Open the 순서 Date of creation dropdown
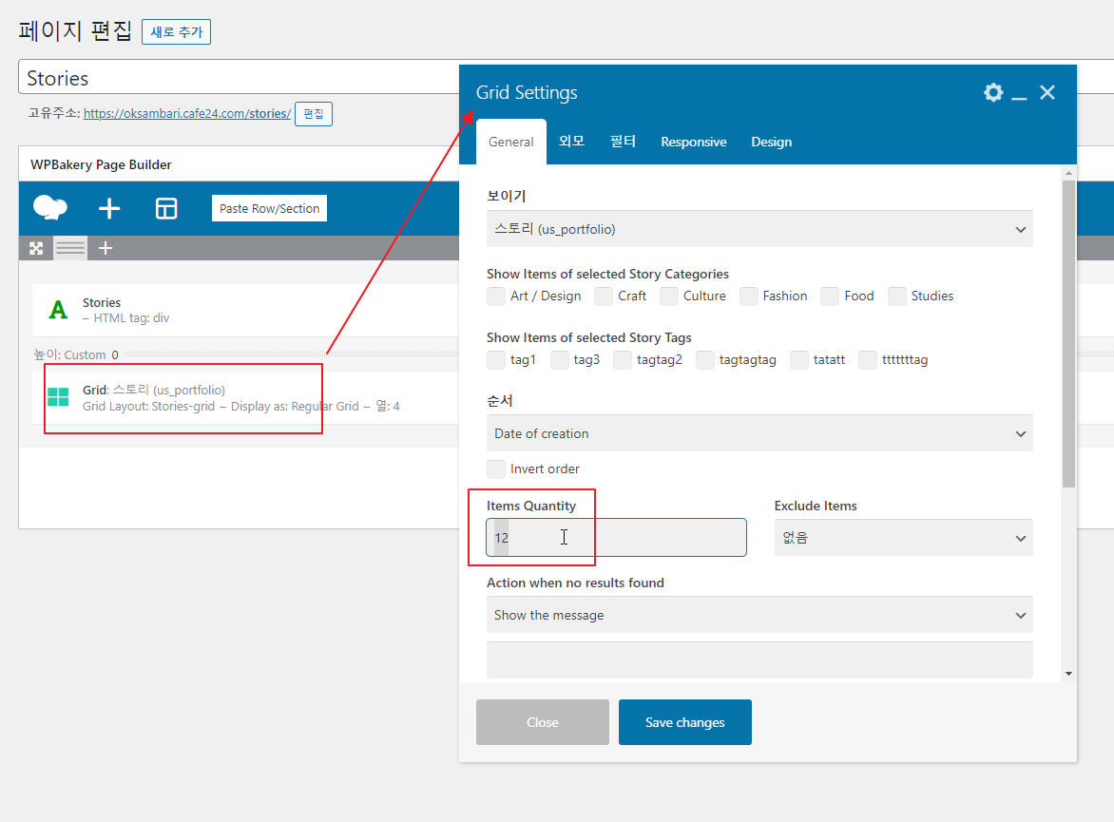This screenshot has width=1114, height=822. point(759,433)
